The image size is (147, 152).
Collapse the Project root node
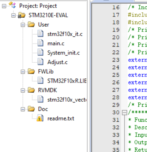(4, 6)
